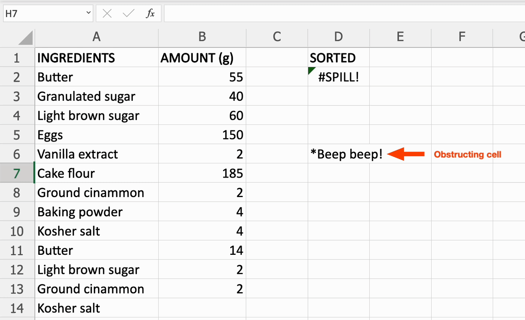Click the fx insert function icon
Image resolution: width=525 pixels, height=320 pixels.
[150, 13]
